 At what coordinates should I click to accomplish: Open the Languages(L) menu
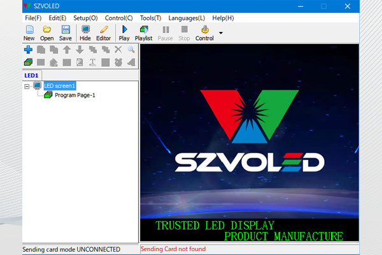pyautogui.click(x=187, y=18)
